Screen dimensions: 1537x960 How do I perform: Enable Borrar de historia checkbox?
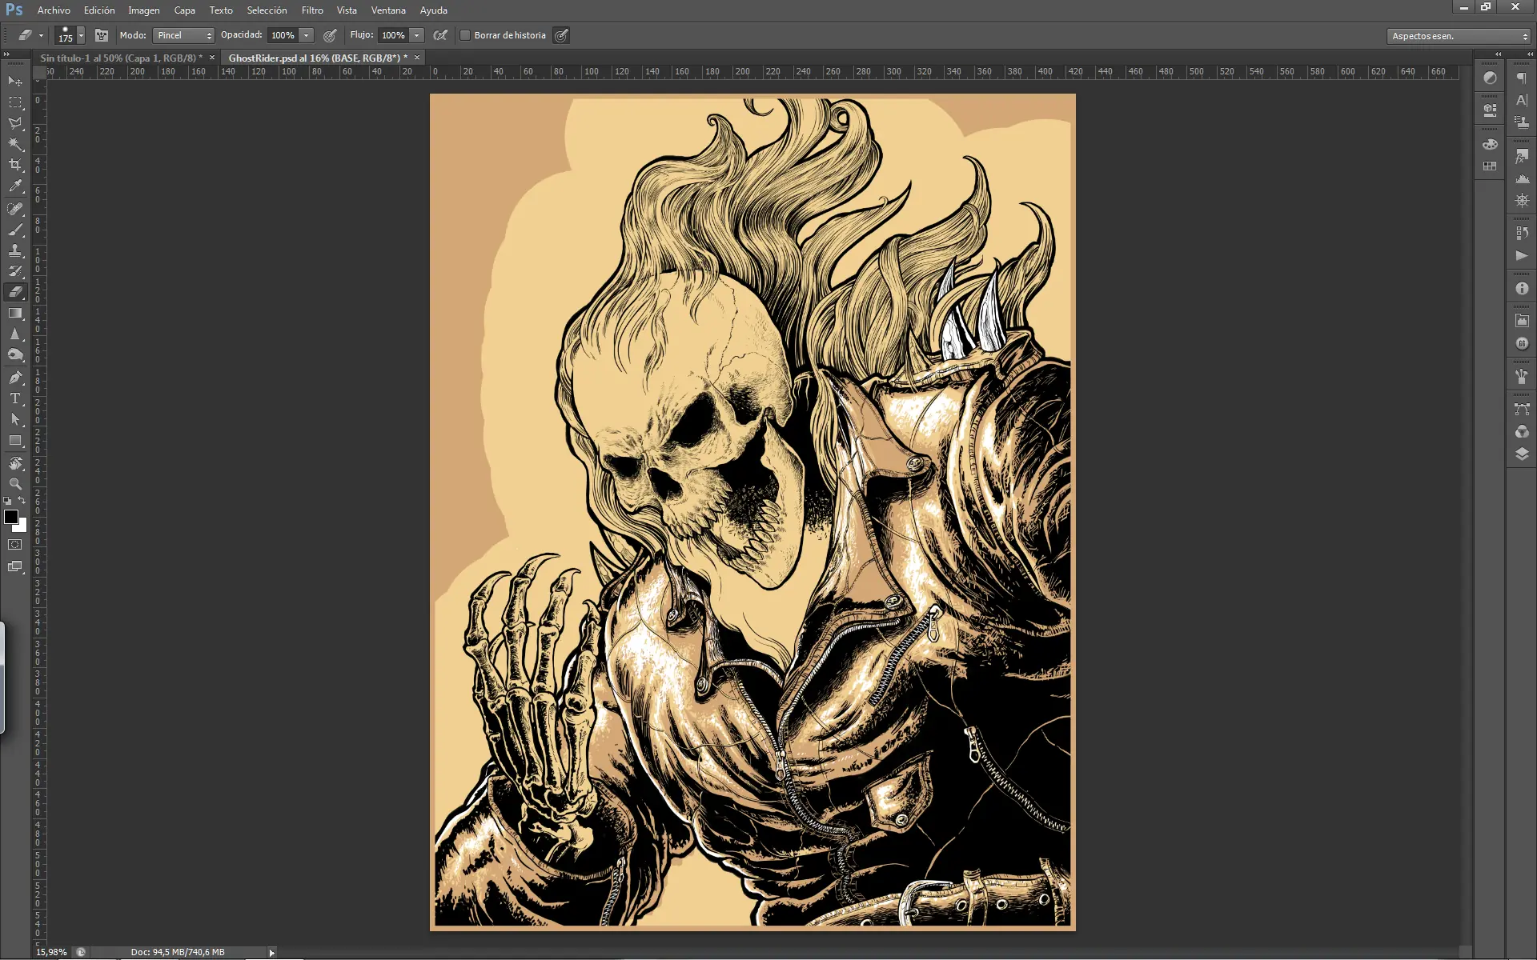pos(465,35)
